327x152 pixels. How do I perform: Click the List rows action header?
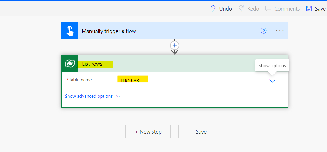coord(175,64)
